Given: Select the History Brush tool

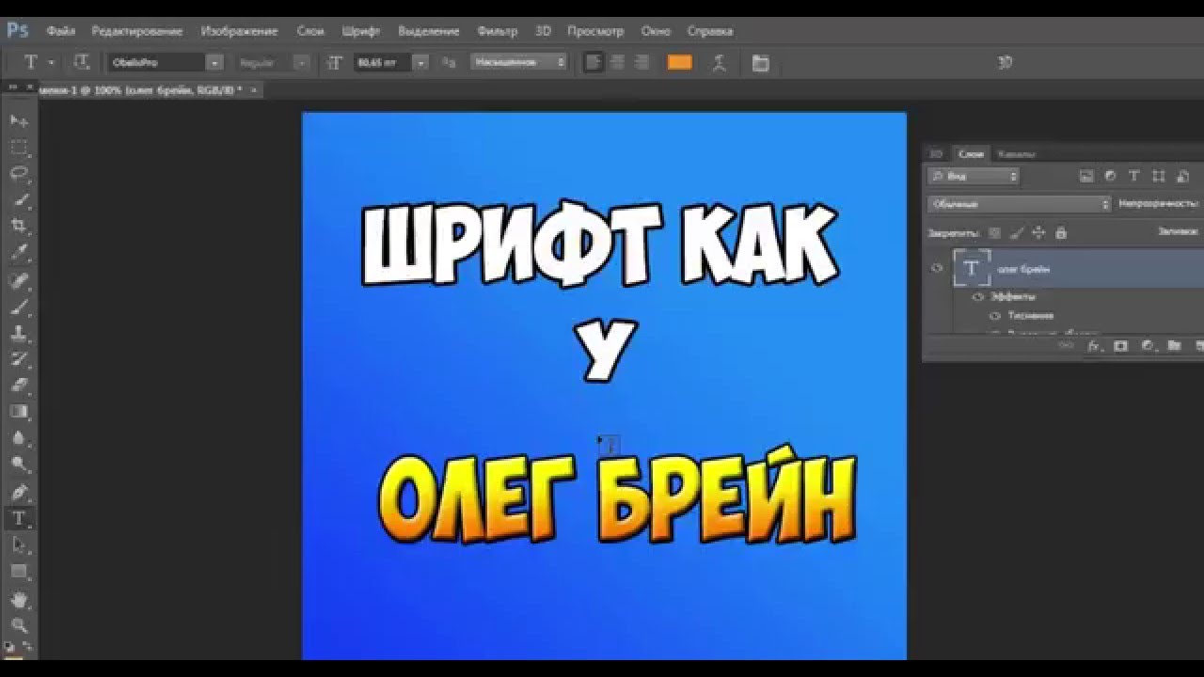Looking at the screenshot, I should point(19,359).
